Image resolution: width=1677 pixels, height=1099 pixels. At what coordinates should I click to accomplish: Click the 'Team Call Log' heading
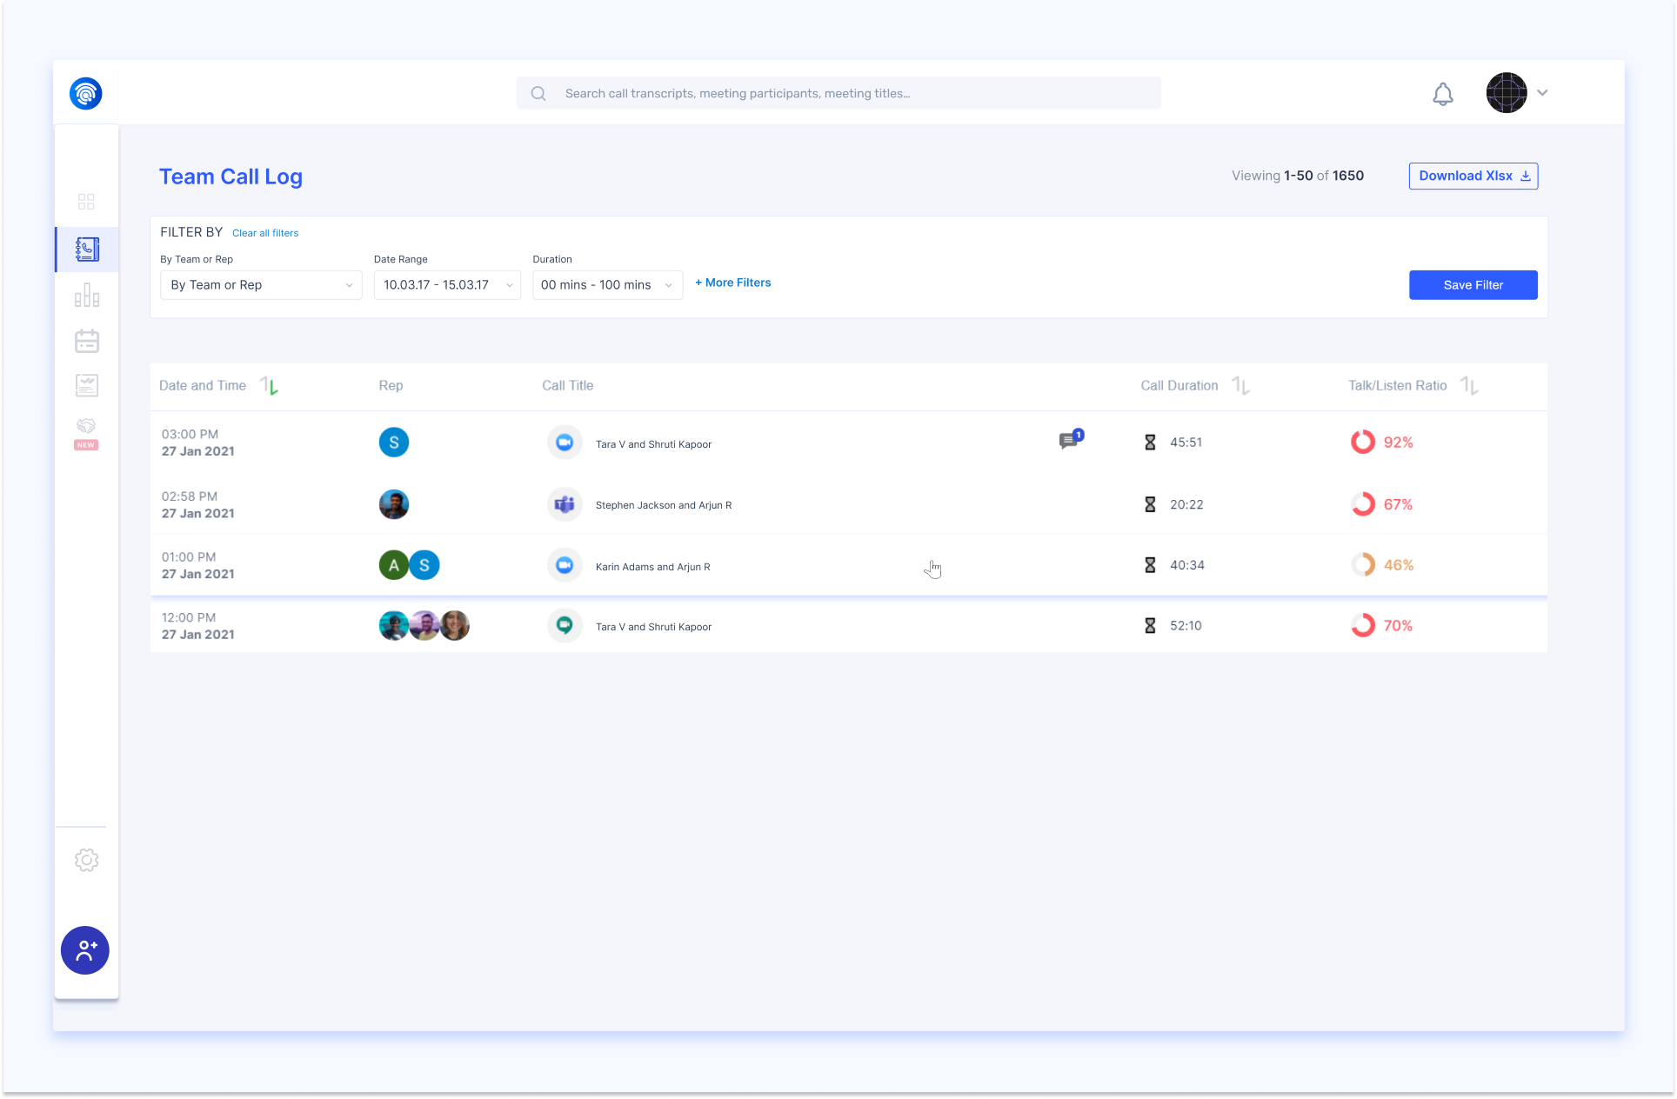pos(231,177)
